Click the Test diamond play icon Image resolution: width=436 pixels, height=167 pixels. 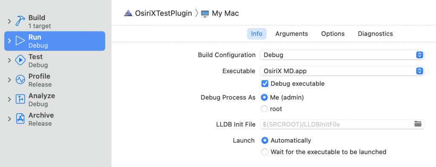tap(20, 60)
